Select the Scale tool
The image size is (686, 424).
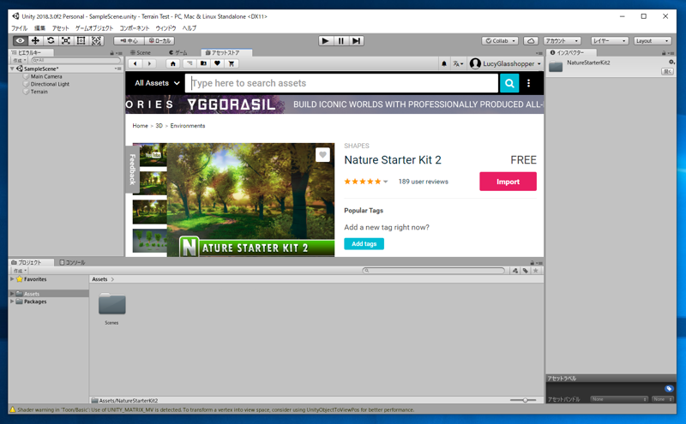(x=66, y=40)
